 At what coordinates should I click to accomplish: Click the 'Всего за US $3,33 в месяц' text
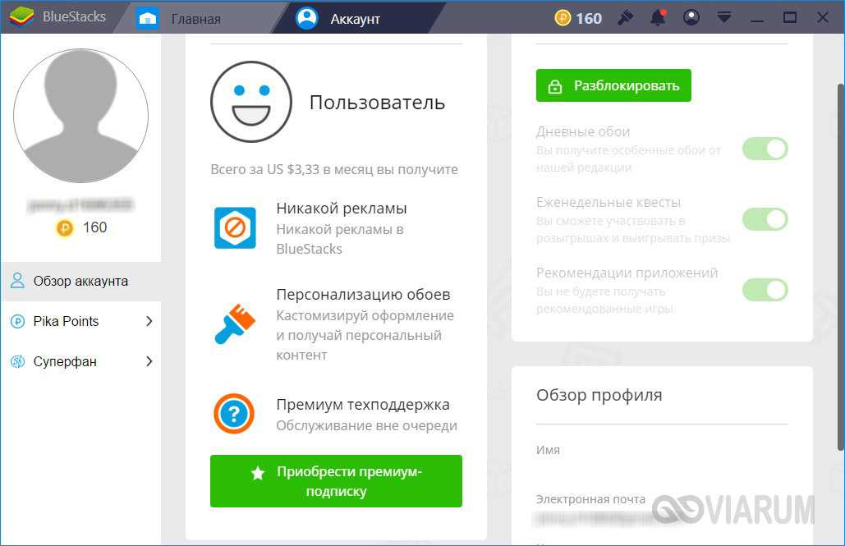point(334,169)
